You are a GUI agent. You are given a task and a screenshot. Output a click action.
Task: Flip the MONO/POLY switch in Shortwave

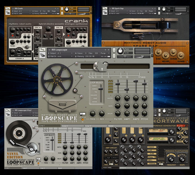pyautogui.click(x=161, y=164)
